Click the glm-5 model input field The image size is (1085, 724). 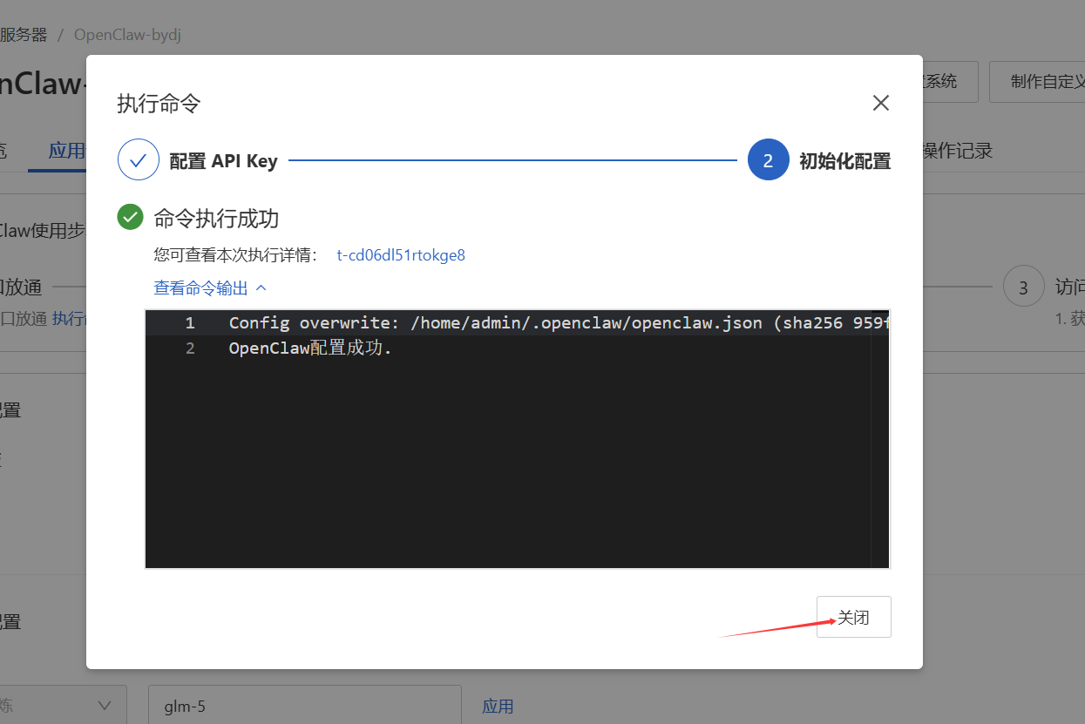point(305,706)
